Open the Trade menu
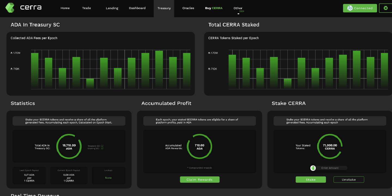The image size is (392, 196). [x=87, y=8]
